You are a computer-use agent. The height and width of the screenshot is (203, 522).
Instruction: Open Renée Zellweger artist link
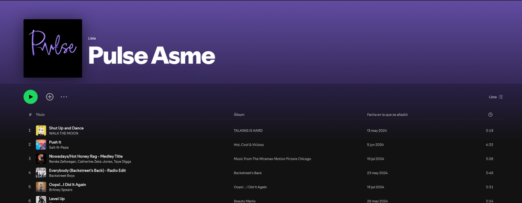click(x=63, y=162)
